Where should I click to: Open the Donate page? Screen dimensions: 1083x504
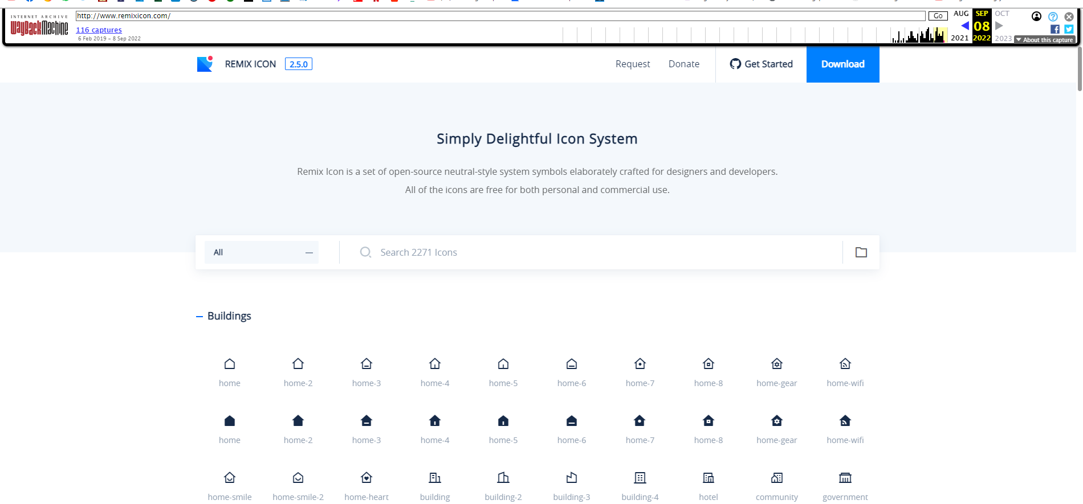[684, 64]
